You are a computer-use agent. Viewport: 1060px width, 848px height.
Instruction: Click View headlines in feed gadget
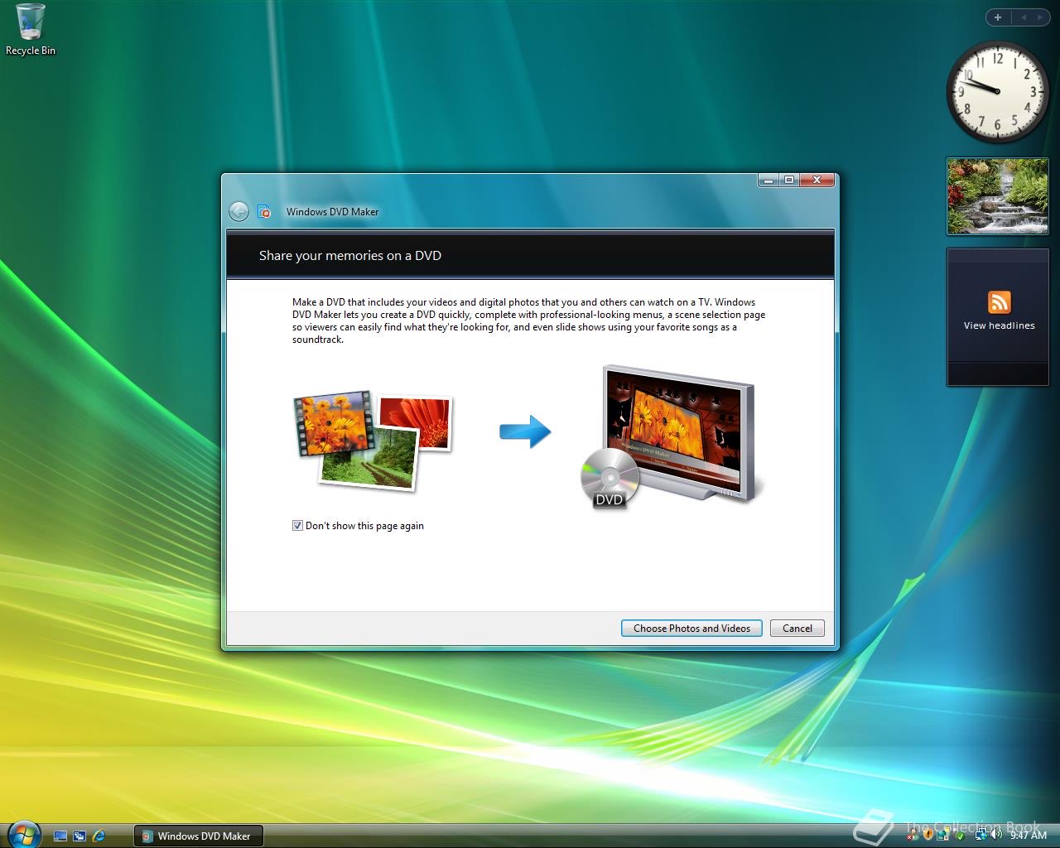click(999, 325)
